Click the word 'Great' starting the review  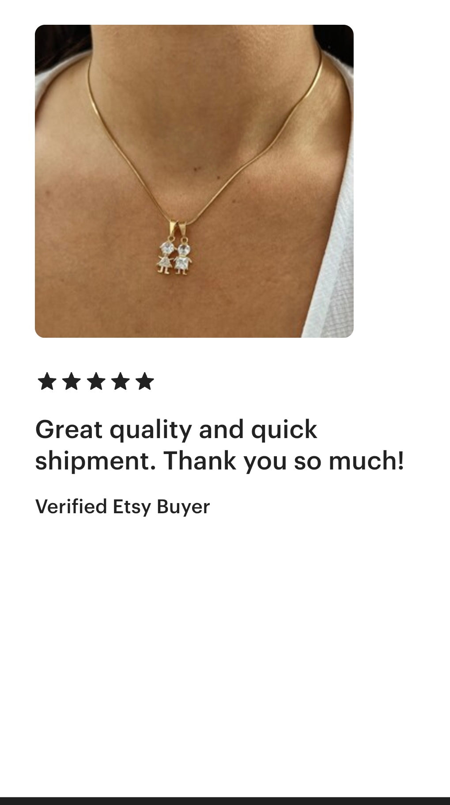coord(69,429)
